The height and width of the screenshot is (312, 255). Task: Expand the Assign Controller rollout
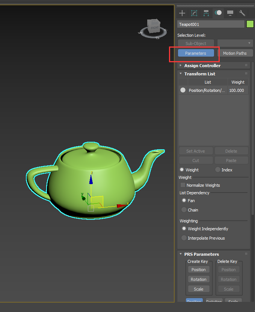click(x=202, y=66)
